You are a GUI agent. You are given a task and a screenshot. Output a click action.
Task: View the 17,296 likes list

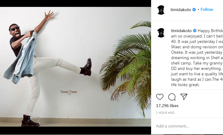click(x=167, y=106)
